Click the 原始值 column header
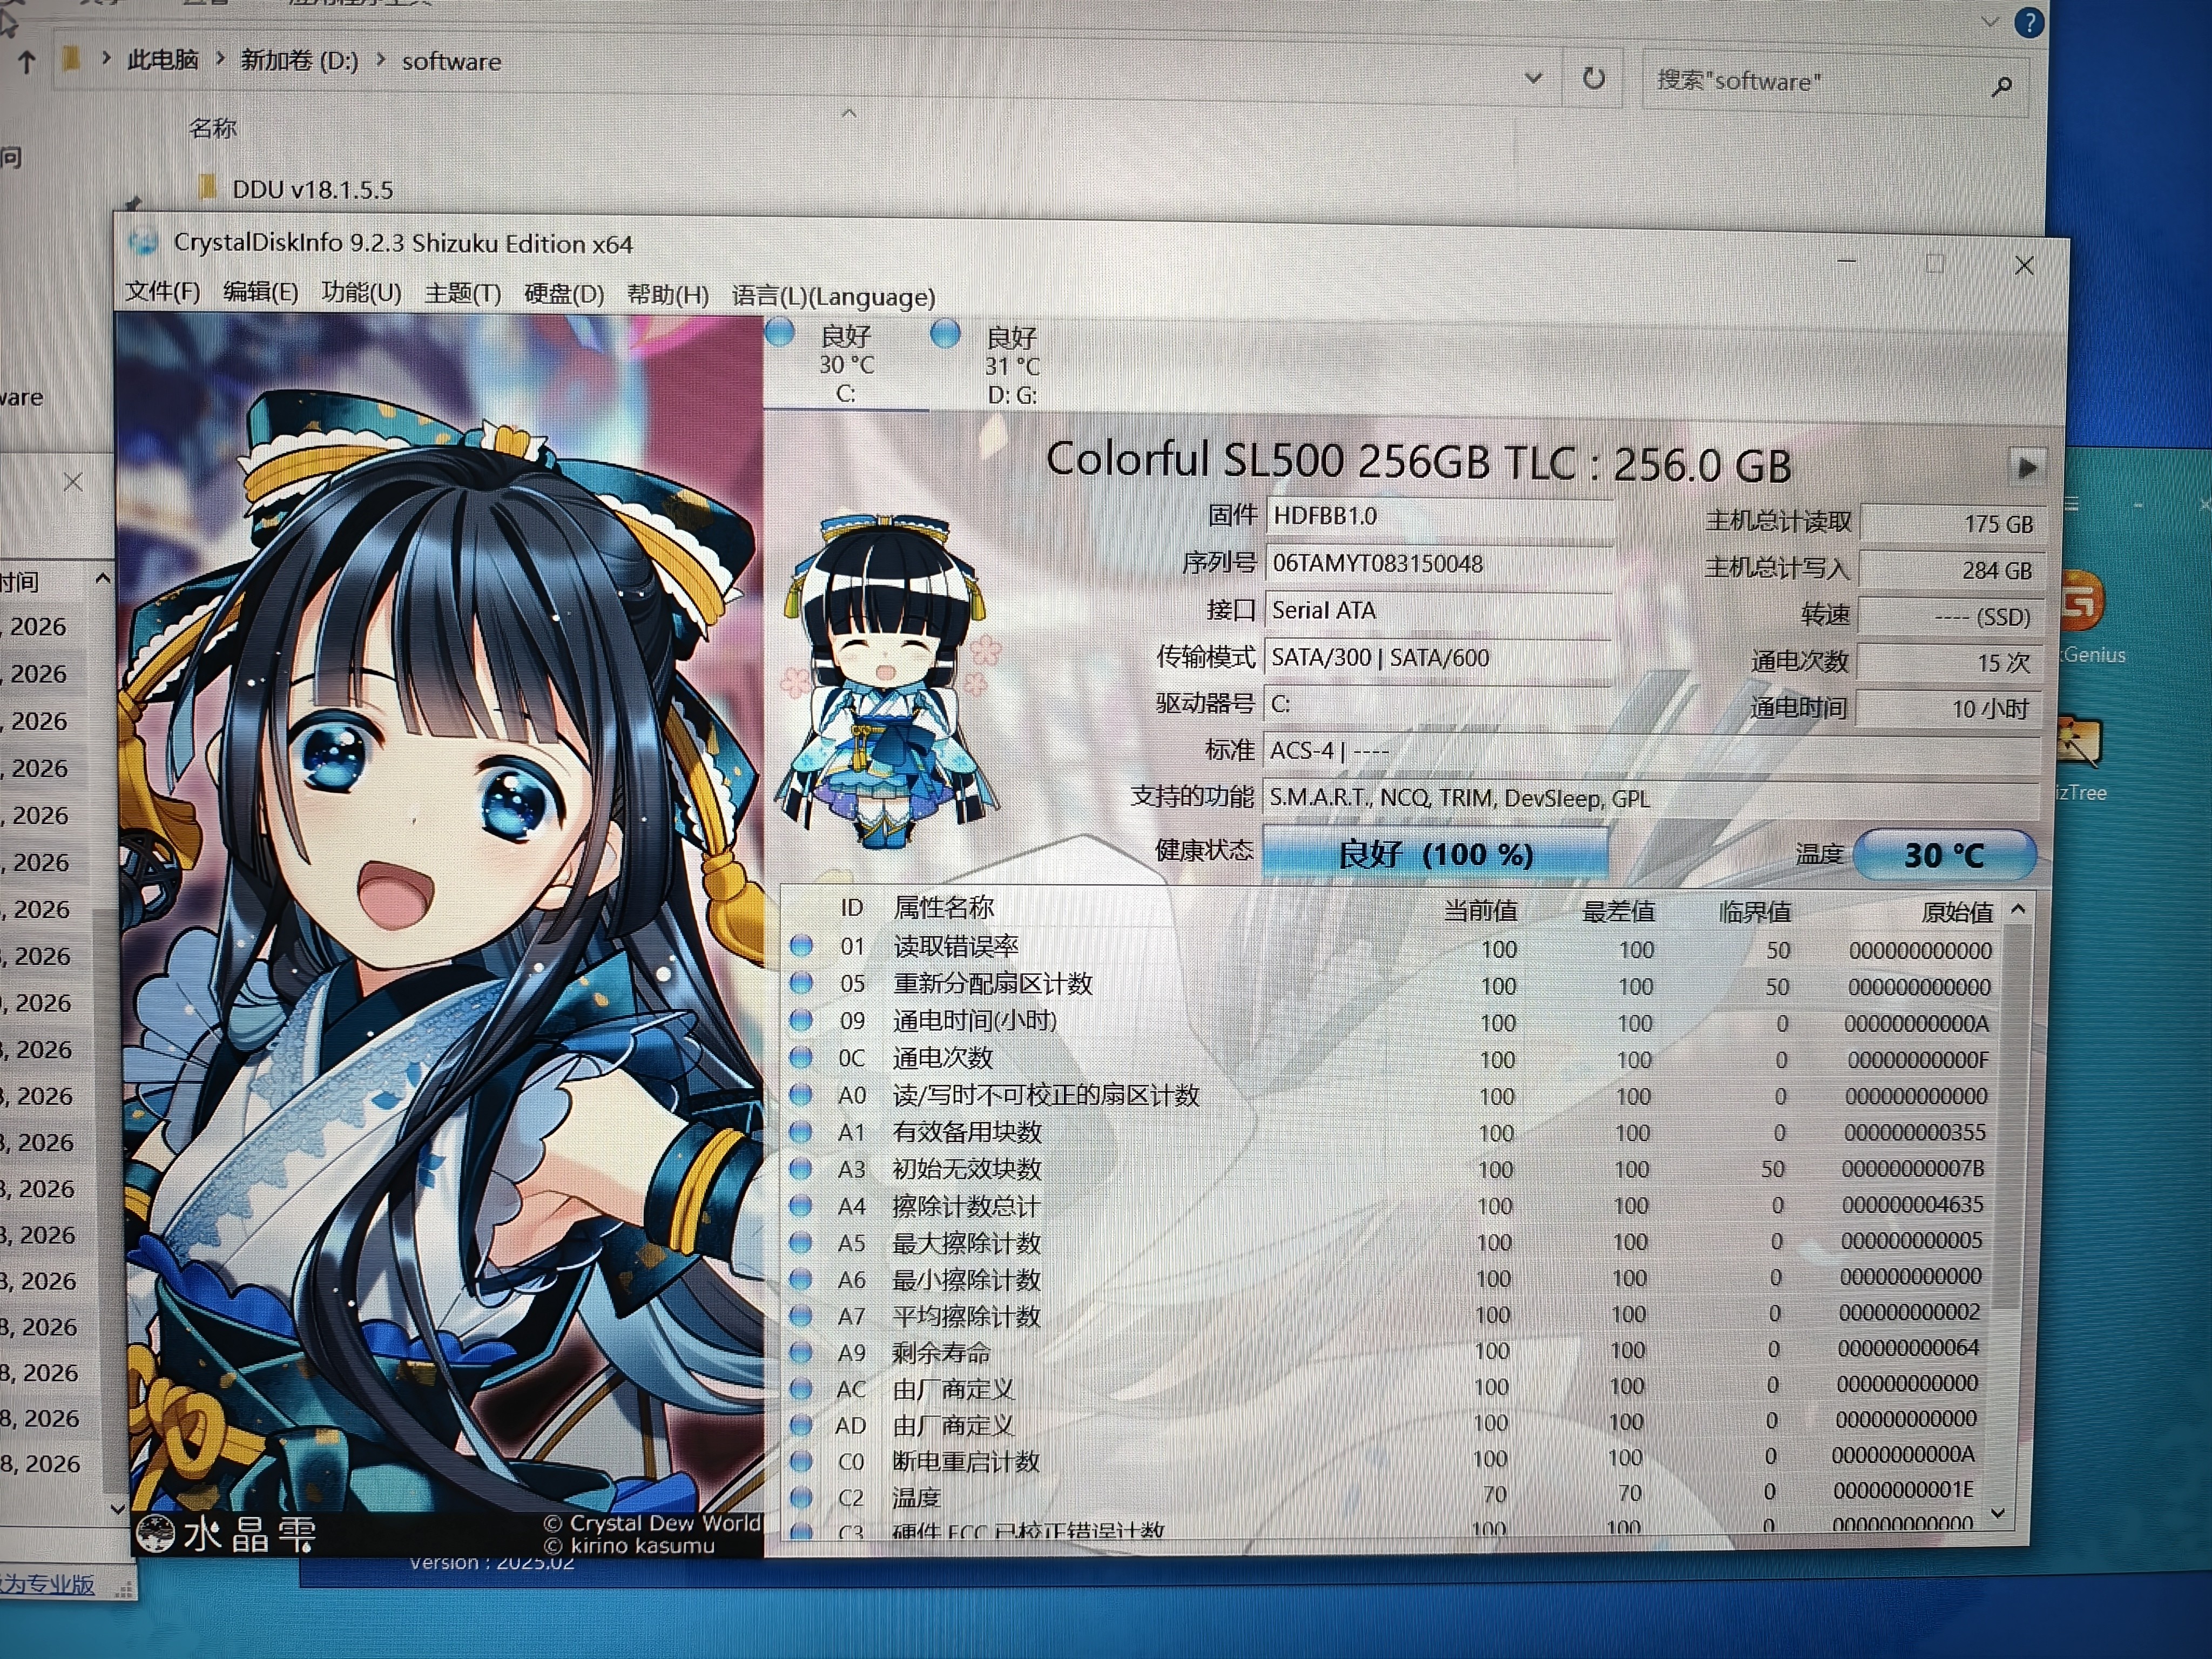 click(1956, 912)
